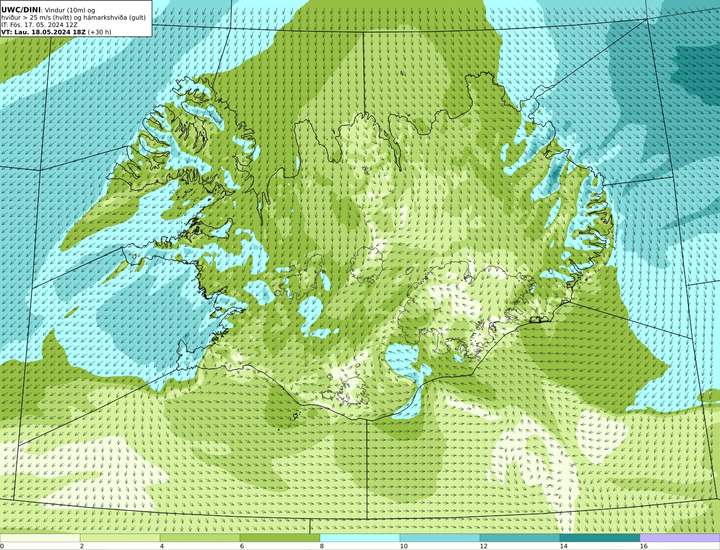Viewport: 720px width, 550px height.
Task: Click the 4–6 m/s green legend swatch
Action: (200, 538)
